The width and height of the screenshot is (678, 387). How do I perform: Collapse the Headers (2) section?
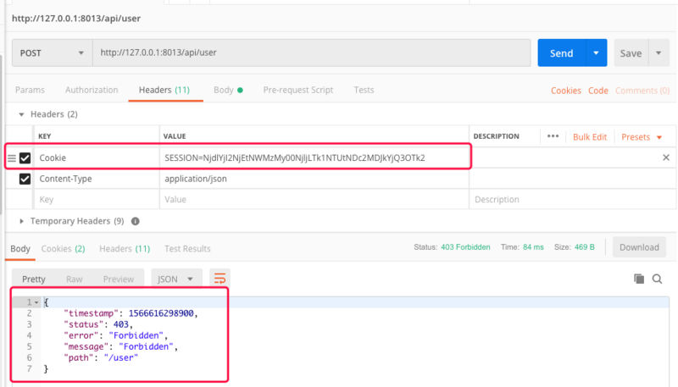click(x=21, y=114)
